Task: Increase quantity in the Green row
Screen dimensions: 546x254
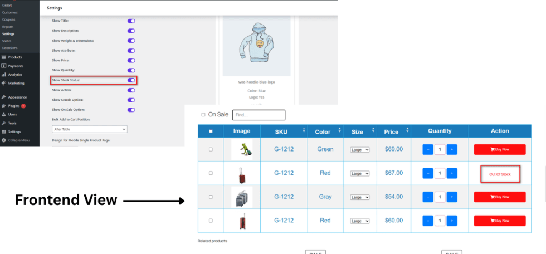Action: click(452, 150)
